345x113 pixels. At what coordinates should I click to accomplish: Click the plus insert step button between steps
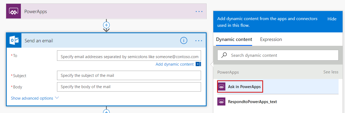click(x=107, y=25)
